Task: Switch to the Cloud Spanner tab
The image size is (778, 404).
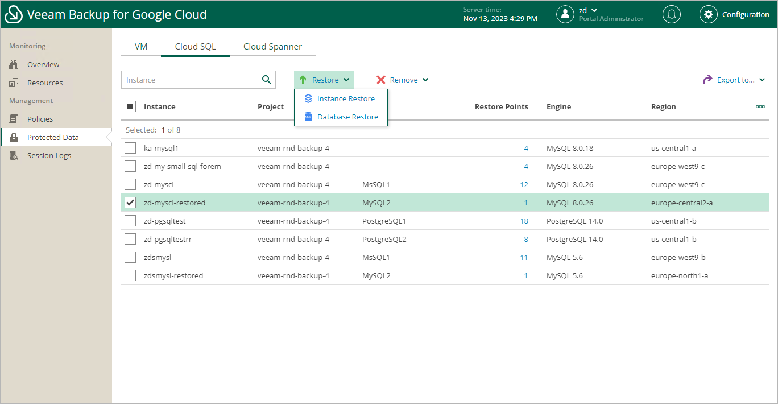Action: coord(272,47)
